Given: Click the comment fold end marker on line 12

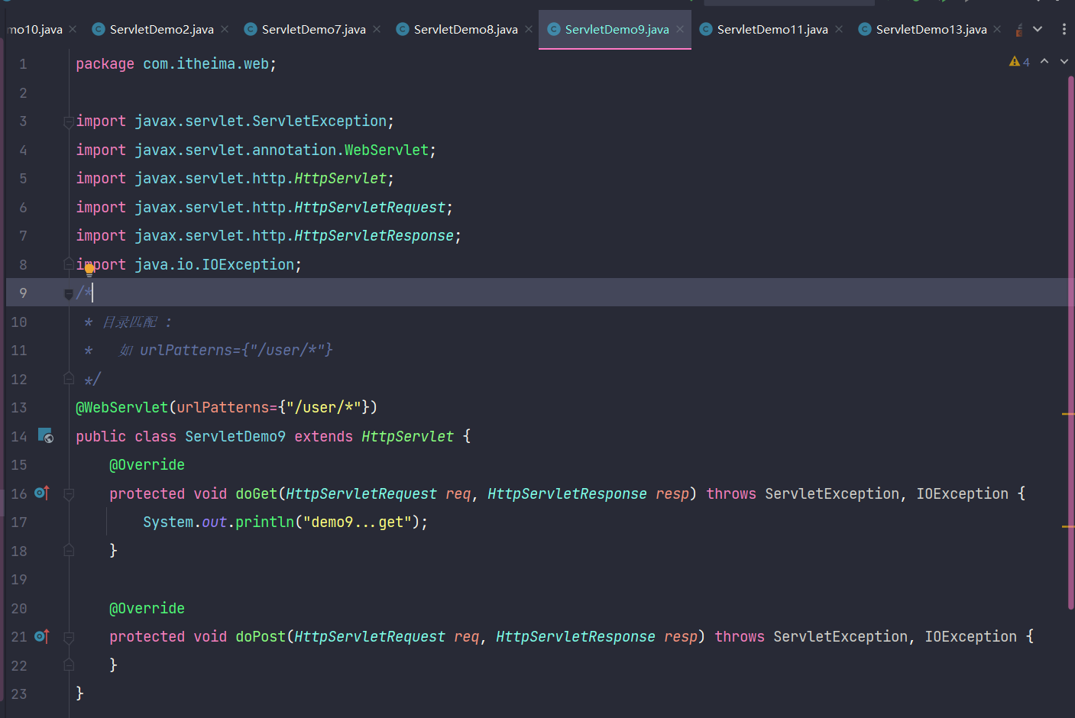Looking at the screenshot, I should [69, 378].
